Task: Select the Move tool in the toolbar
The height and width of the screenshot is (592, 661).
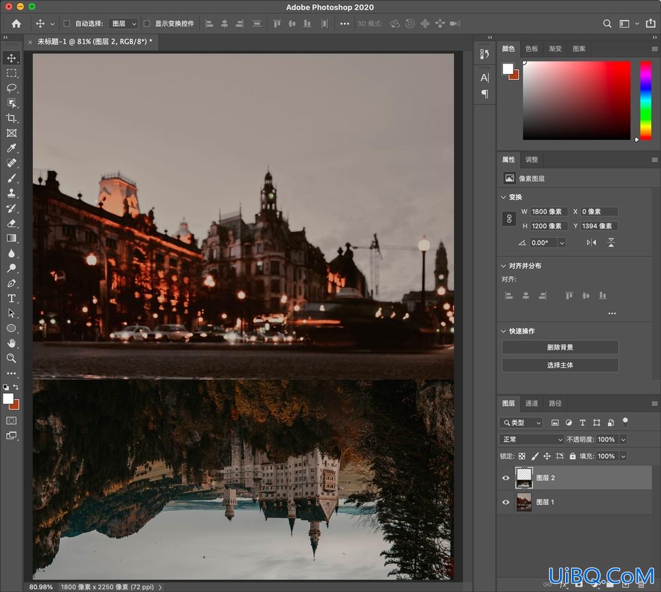Action: point(11,58)
